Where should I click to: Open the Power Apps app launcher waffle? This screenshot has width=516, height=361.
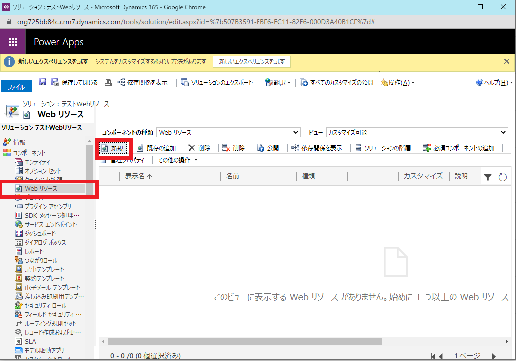[x=13, y=42]
